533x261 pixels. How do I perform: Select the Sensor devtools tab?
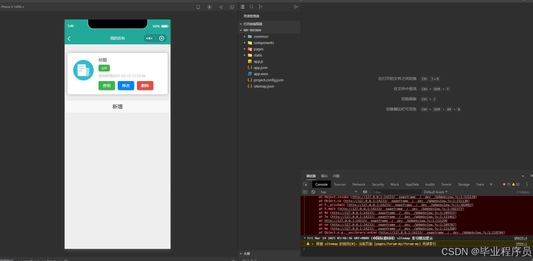tap(446, 184)
